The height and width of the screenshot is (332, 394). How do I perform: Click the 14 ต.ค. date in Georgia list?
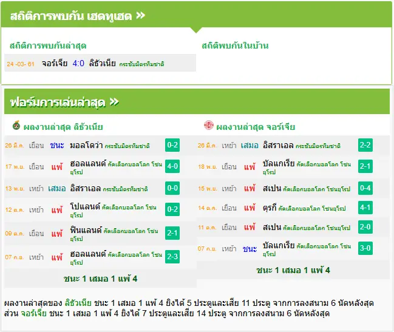pos(207,208)
